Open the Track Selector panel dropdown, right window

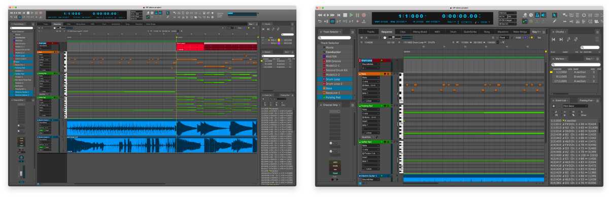[x=332, y=32]
